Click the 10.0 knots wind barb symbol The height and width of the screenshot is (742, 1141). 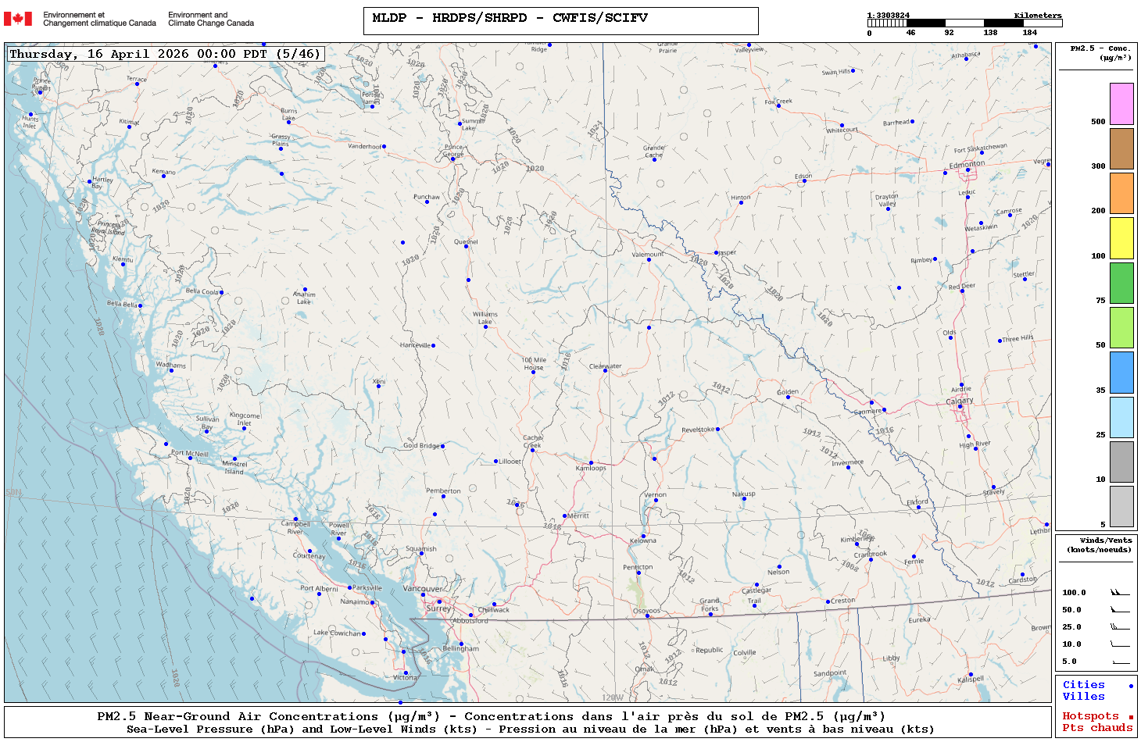(x=1120, y=644)
